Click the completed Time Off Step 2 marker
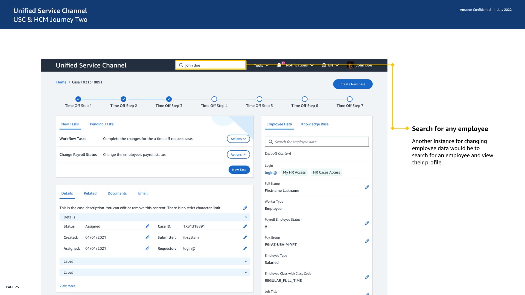Screen dimensions: 525x295 click(x=124, y=99)
